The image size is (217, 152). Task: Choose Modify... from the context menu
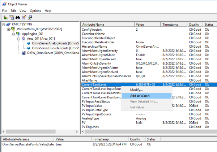point(146,90)
